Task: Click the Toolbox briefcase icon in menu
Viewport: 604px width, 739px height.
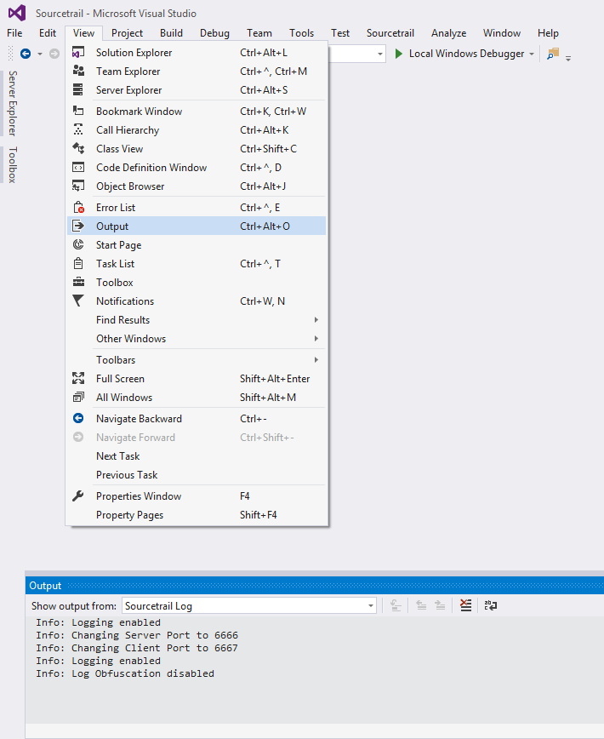Action: pyautogui.click(x=78, y=282)
